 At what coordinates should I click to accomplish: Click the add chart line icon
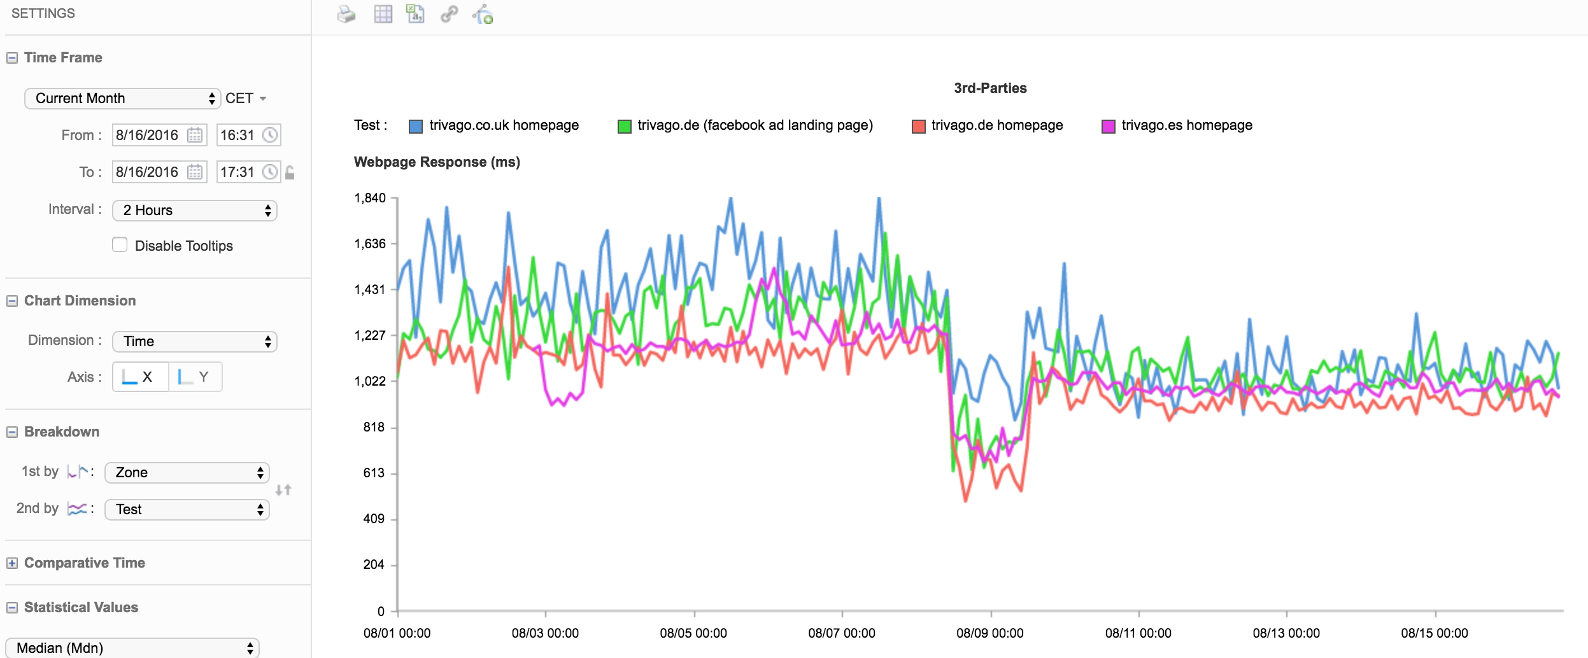[483, 14]
